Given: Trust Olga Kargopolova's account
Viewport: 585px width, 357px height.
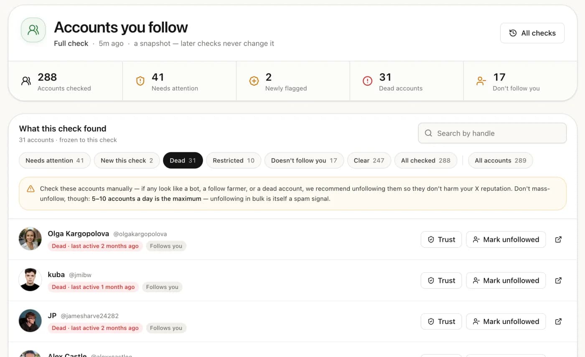Looking at the screenshot, I should [441, 239].
